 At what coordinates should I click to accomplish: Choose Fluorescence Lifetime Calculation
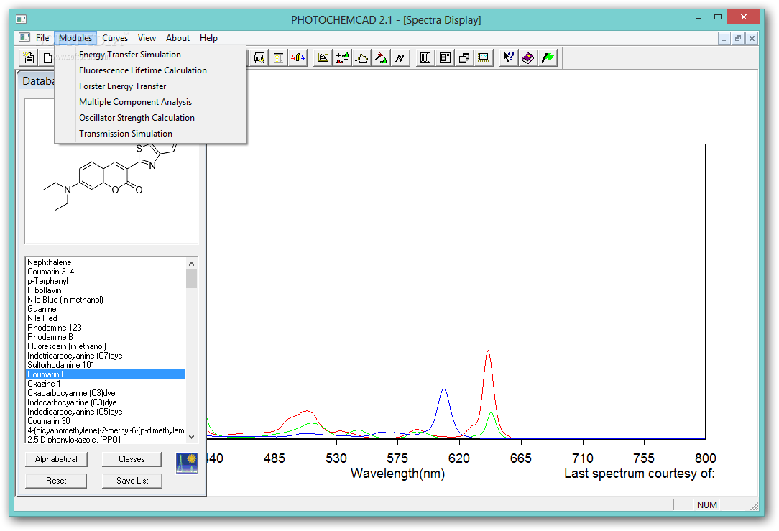click(x=150, y=70)
